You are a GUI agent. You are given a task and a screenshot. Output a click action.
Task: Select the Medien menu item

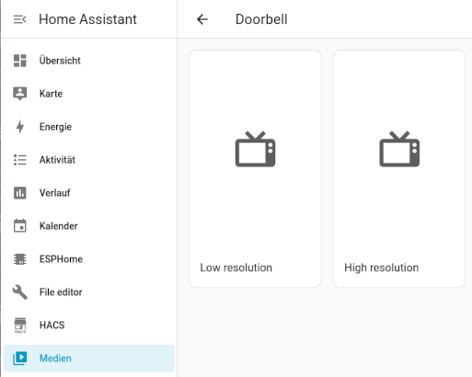coord(89,359)
